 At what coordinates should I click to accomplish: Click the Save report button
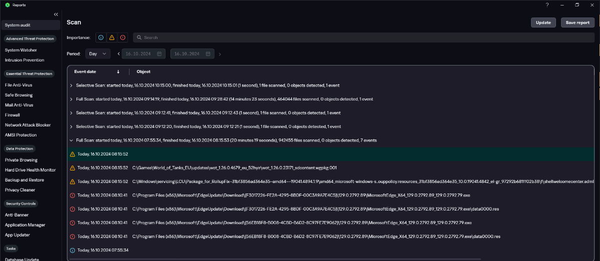coord(577,22)
